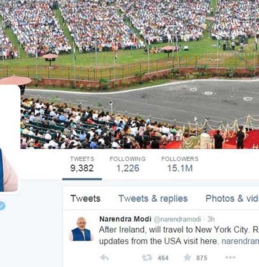Screen dimensions: 259x267
Task: View the TWEETS count 9,382
Action: pos(82,165)
